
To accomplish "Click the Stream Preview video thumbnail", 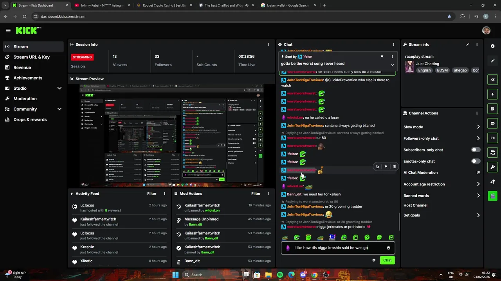I will (171, 135).
